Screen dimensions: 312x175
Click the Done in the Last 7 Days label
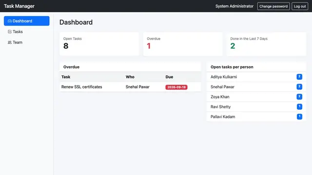[x=249, y=39]
